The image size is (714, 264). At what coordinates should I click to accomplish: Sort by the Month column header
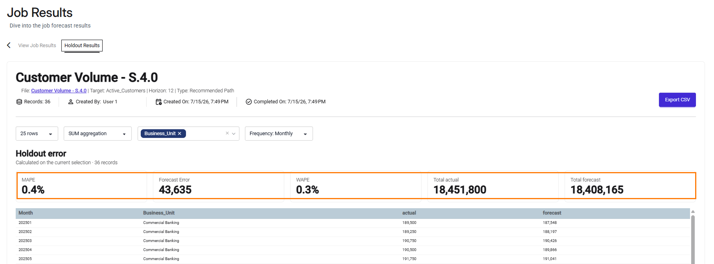(x=26, y=213)
